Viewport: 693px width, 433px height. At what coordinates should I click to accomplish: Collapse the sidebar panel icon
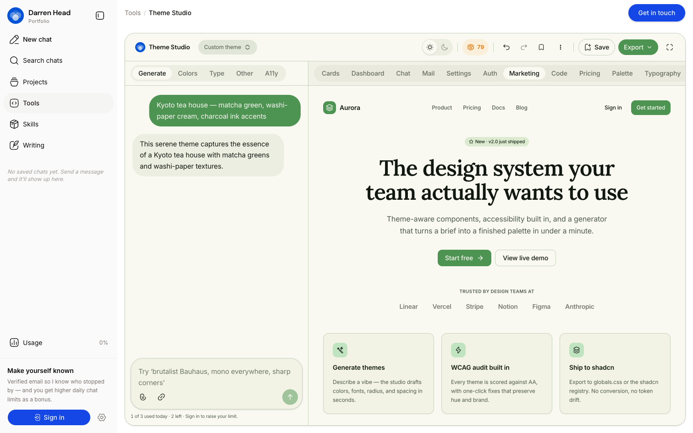[x=100, y=16]
